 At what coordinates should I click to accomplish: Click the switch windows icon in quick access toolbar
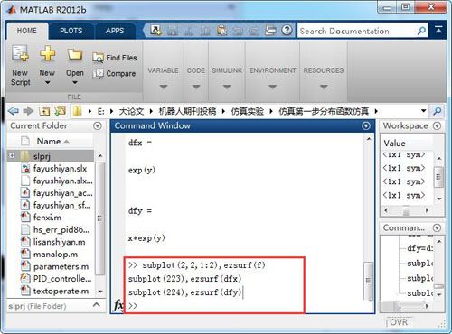[270, 31]
